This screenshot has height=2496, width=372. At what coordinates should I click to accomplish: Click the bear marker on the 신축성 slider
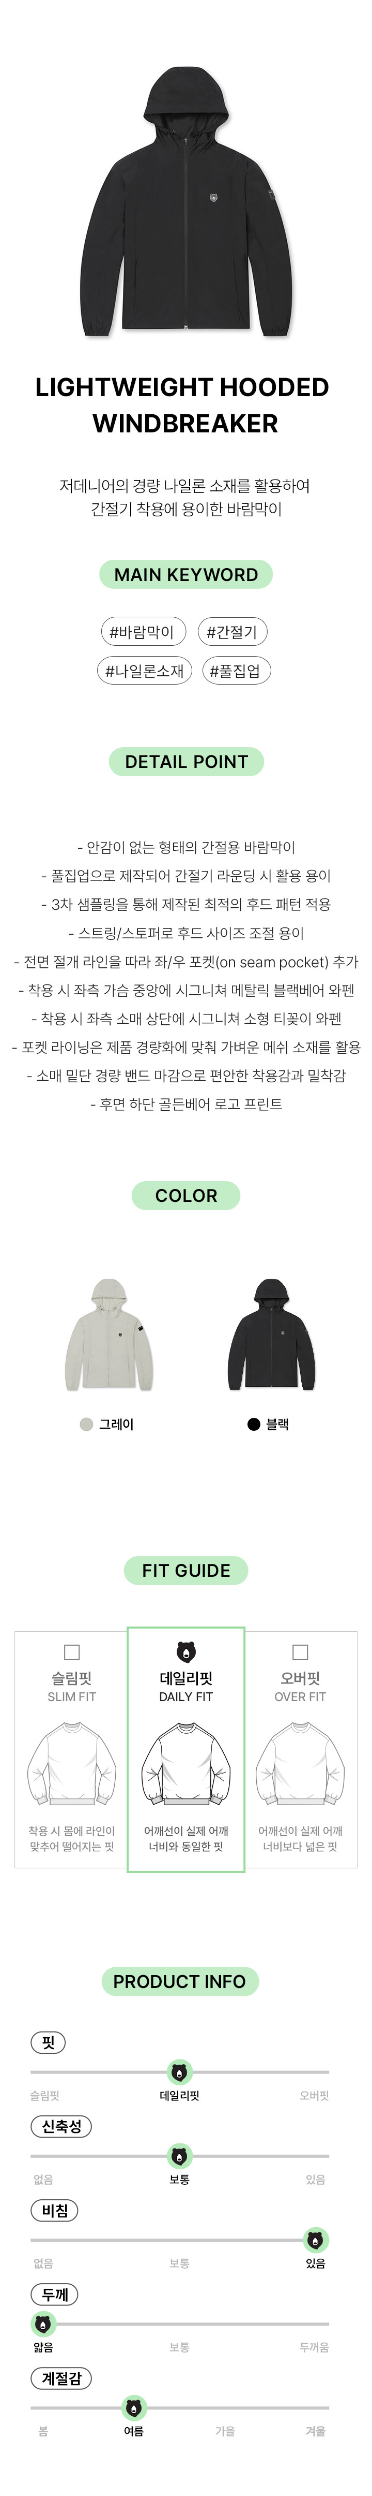[x=180, y=2156]
